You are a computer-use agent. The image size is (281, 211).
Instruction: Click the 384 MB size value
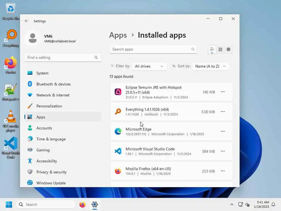[x=208, y=151]
